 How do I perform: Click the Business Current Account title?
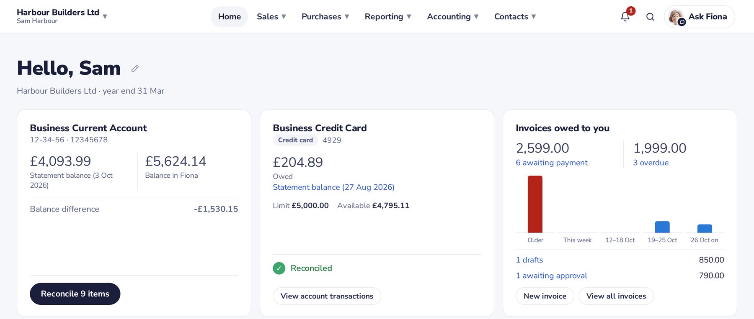tap(88, 128)
